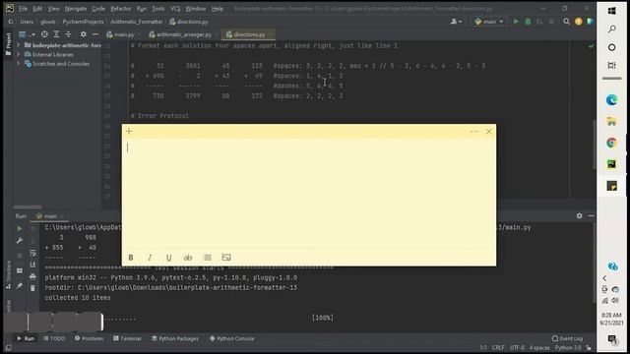This screenshot has height=354, width=630.
Task: Create a new sticky note with plus
Action: 129,131
